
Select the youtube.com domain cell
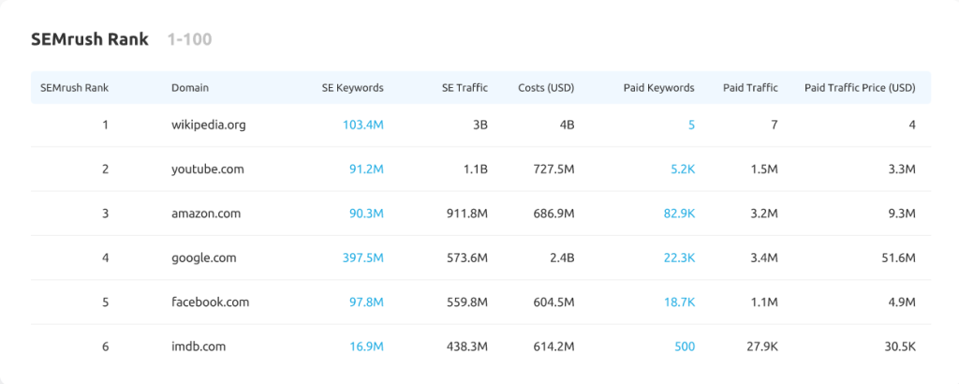click(208, 170)
